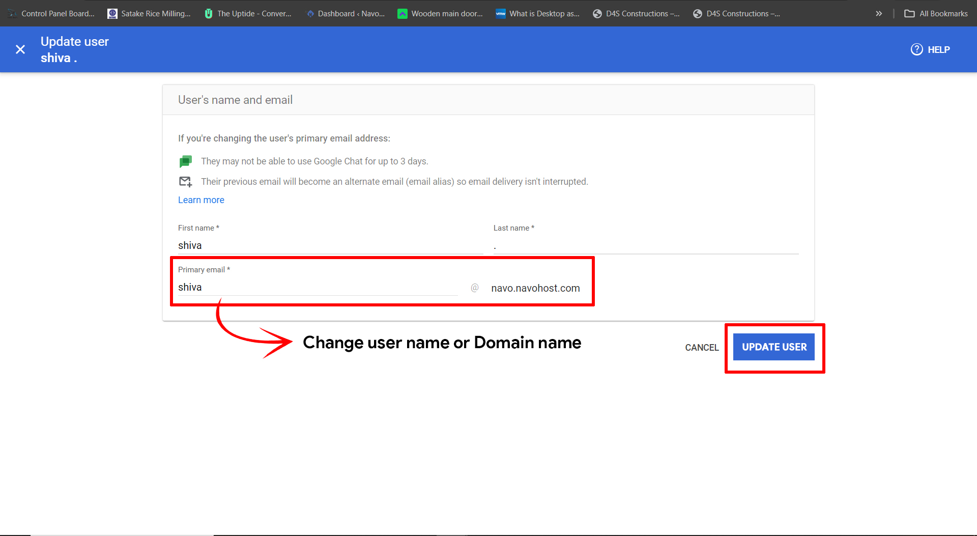Click the UPDATE USER button
This screenshot has height=536, width=977.
774,347
